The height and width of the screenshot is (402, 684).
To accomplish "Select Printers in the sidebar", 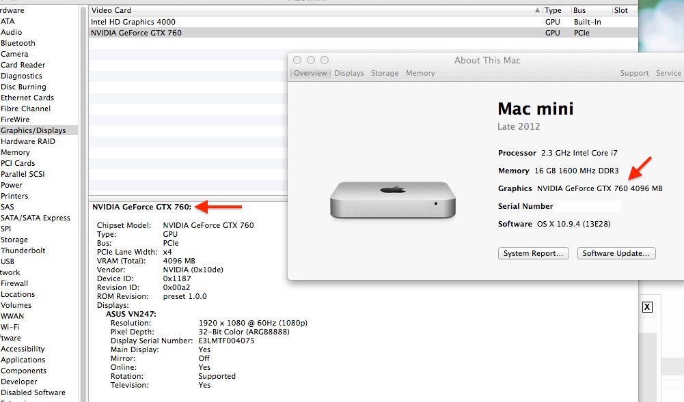I will pyautogui.click(x=14, y=196).
